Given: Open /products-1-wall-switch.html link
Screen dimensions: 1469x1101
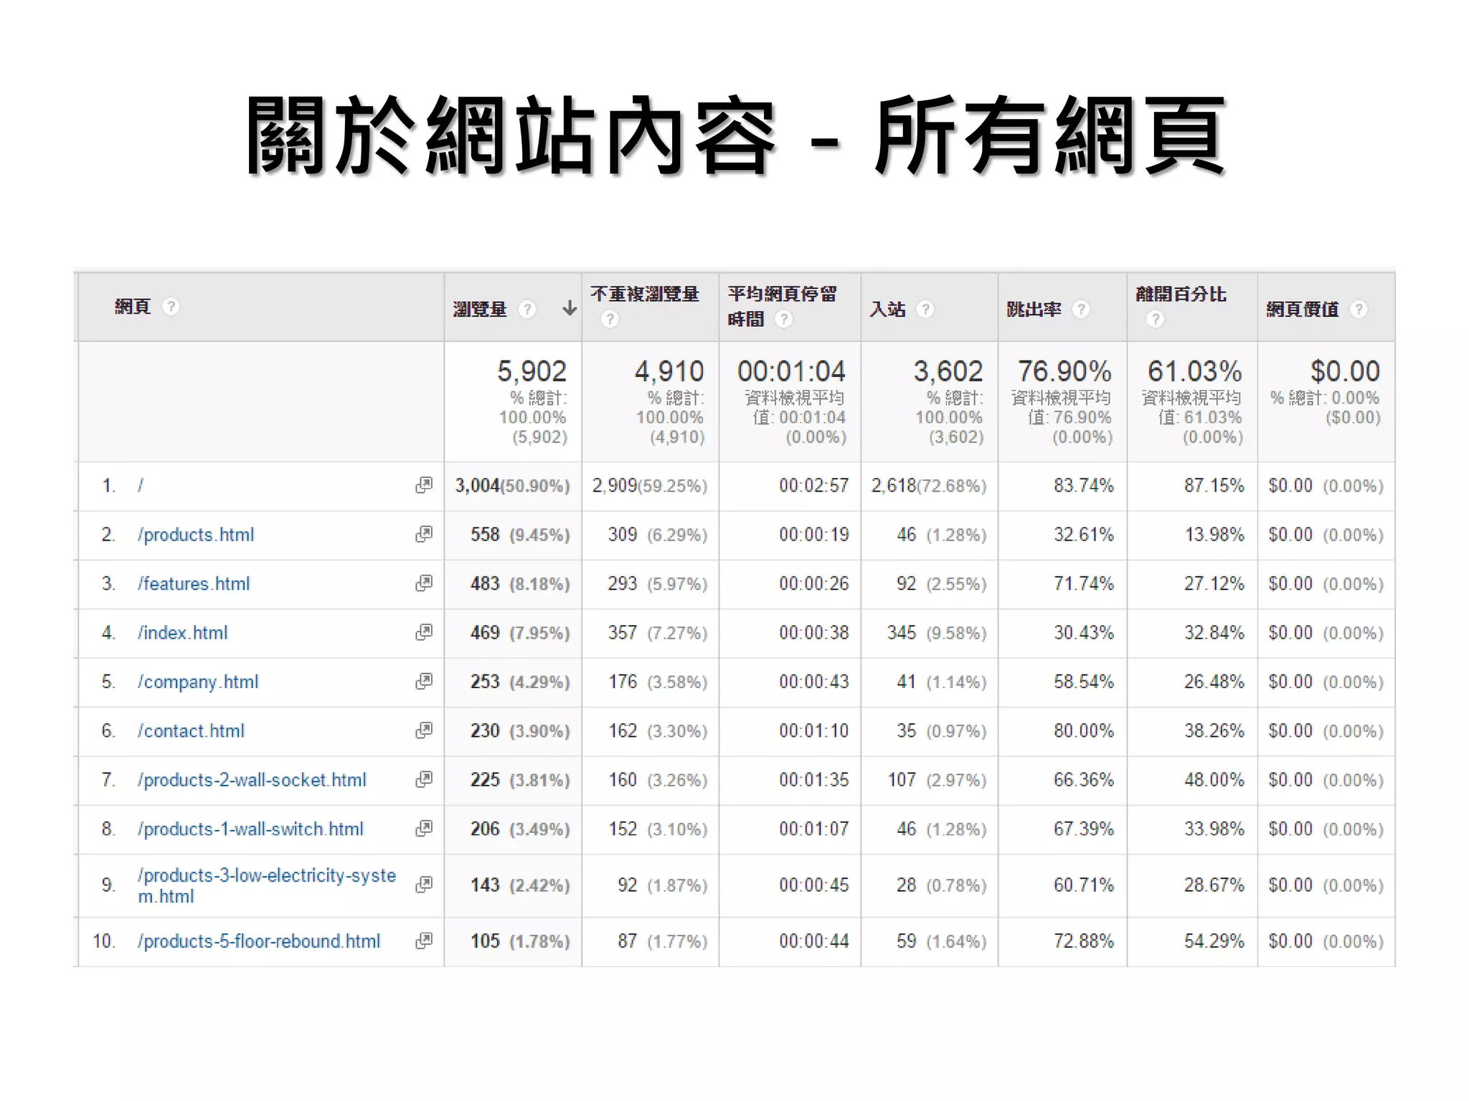Looking at the screenshot, I should coord(250,829).
